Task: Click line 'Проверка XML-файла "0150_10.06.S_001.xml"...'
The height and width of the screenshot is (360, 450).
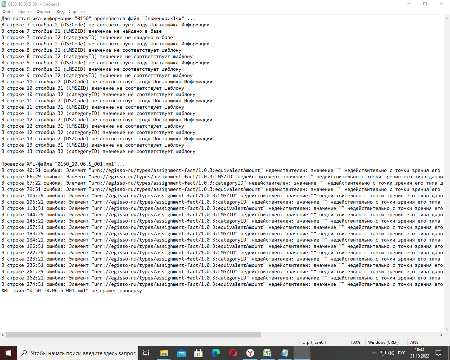Action: [63, 164]
